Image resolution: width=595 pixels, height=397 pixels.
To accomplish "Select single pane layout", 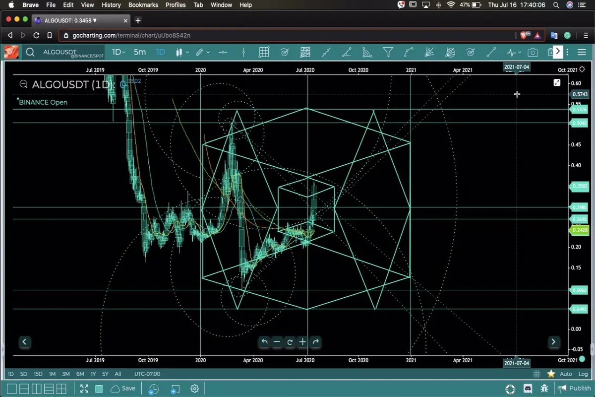I will tap(12, 389).
